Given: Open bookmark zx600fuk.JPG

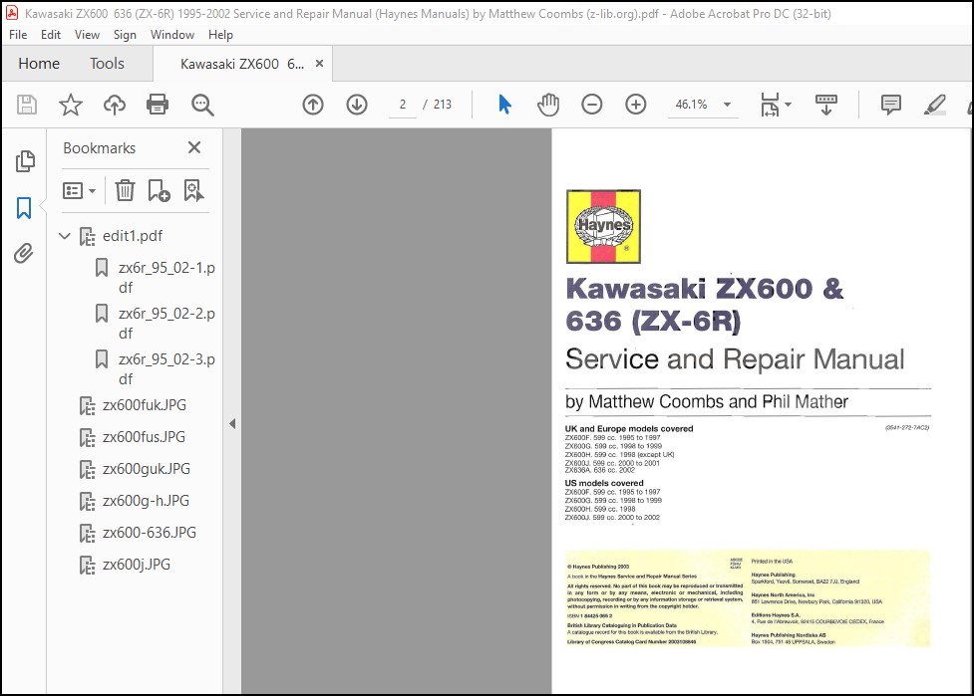Looking at the screenshot, I should coord(145,405).
